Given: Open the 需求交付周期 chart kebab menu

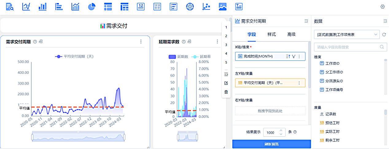Looking at the screenshot, I should tap(141, 41).
